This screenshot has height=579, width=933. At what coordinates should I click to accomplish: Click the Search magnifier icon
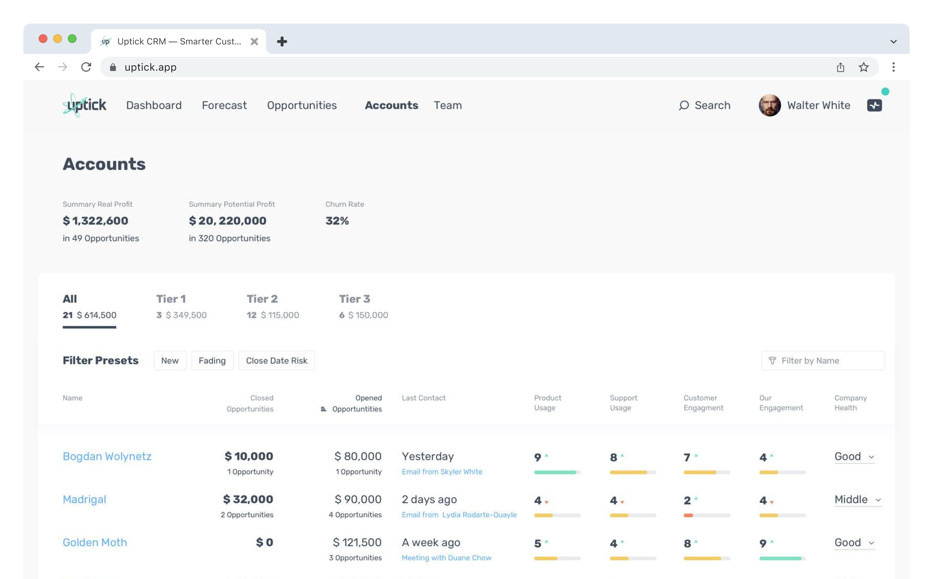tap(684, 105)
